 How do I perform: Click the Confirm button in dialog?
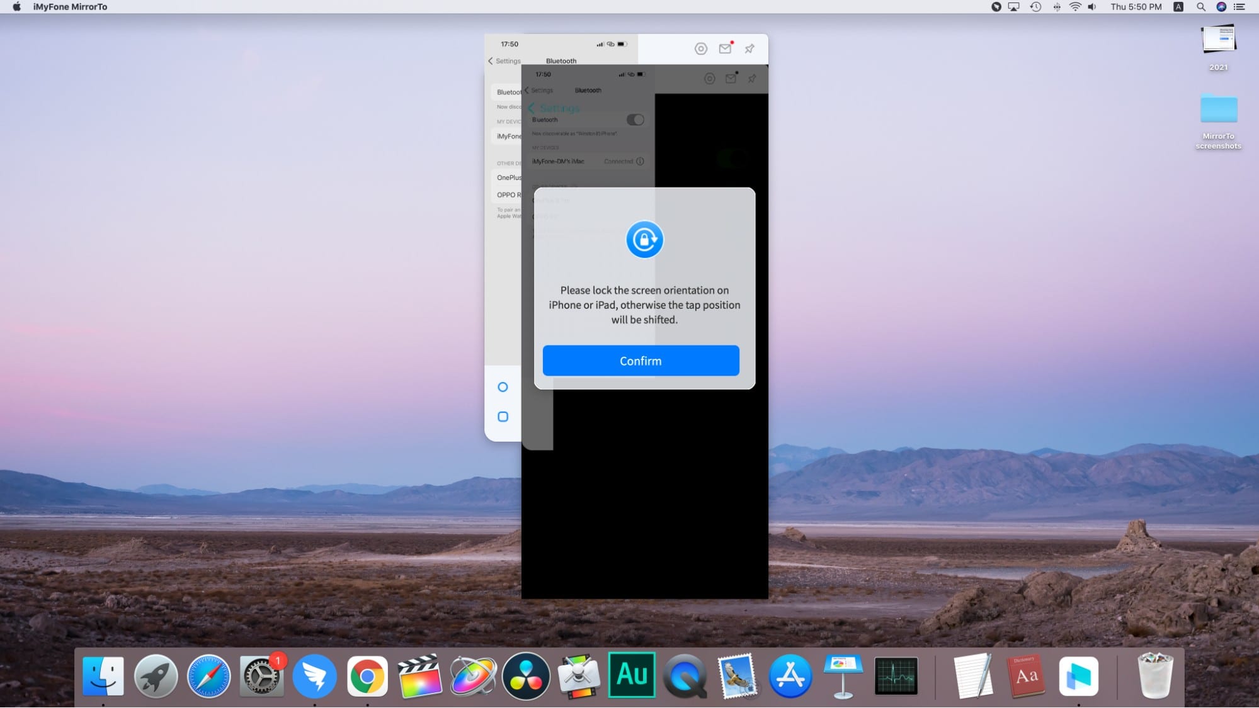tap(641, 361)
